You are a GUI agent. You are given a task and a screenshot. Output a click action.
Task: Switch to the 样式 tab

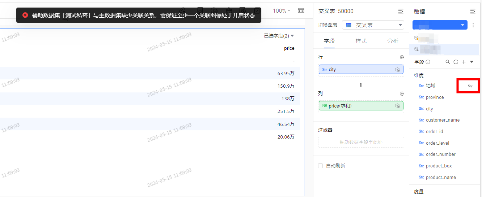361,41
